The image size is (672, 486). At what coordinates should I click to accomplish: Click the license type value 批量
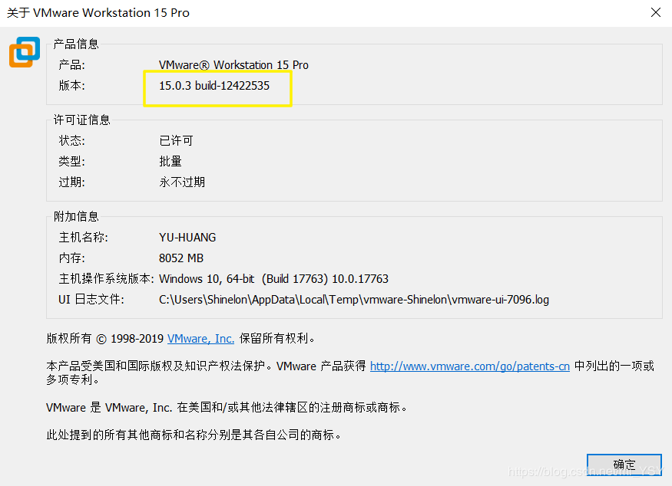tap(170, 162)
